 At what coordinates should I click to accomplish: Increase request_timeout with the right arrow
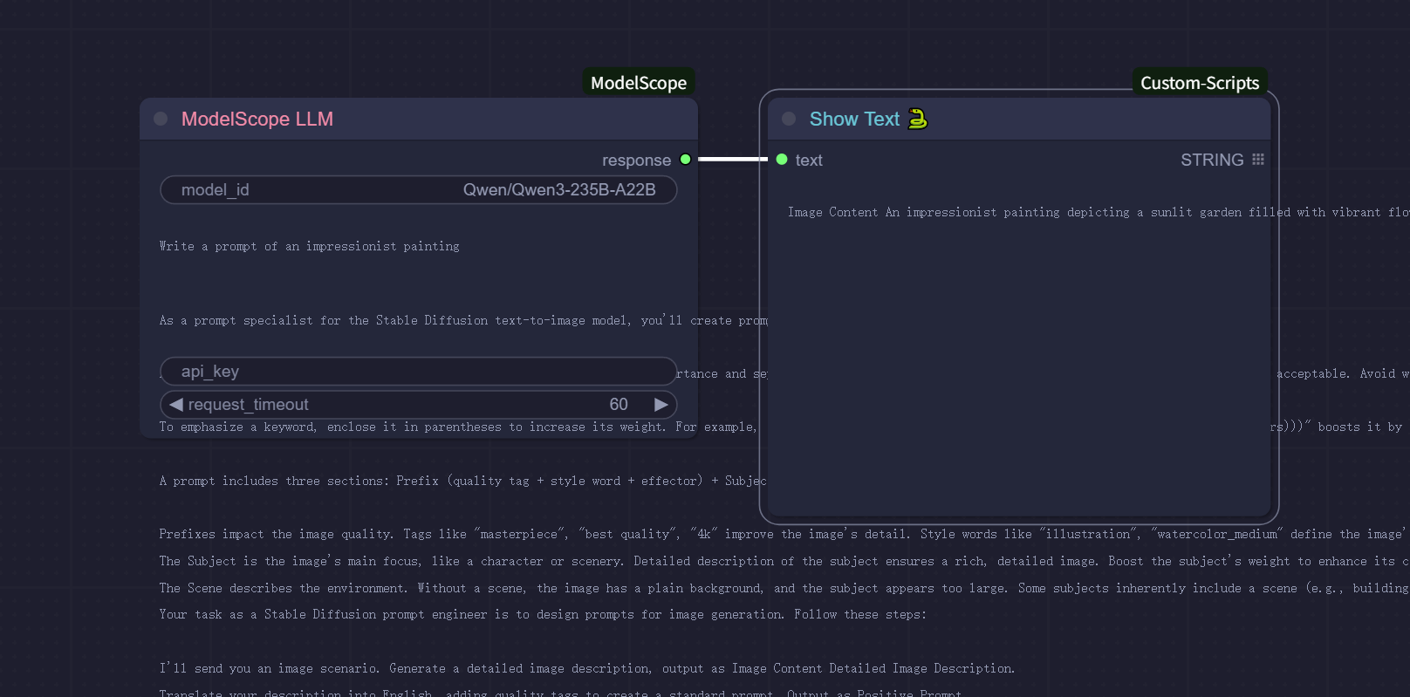click(661, 405)
